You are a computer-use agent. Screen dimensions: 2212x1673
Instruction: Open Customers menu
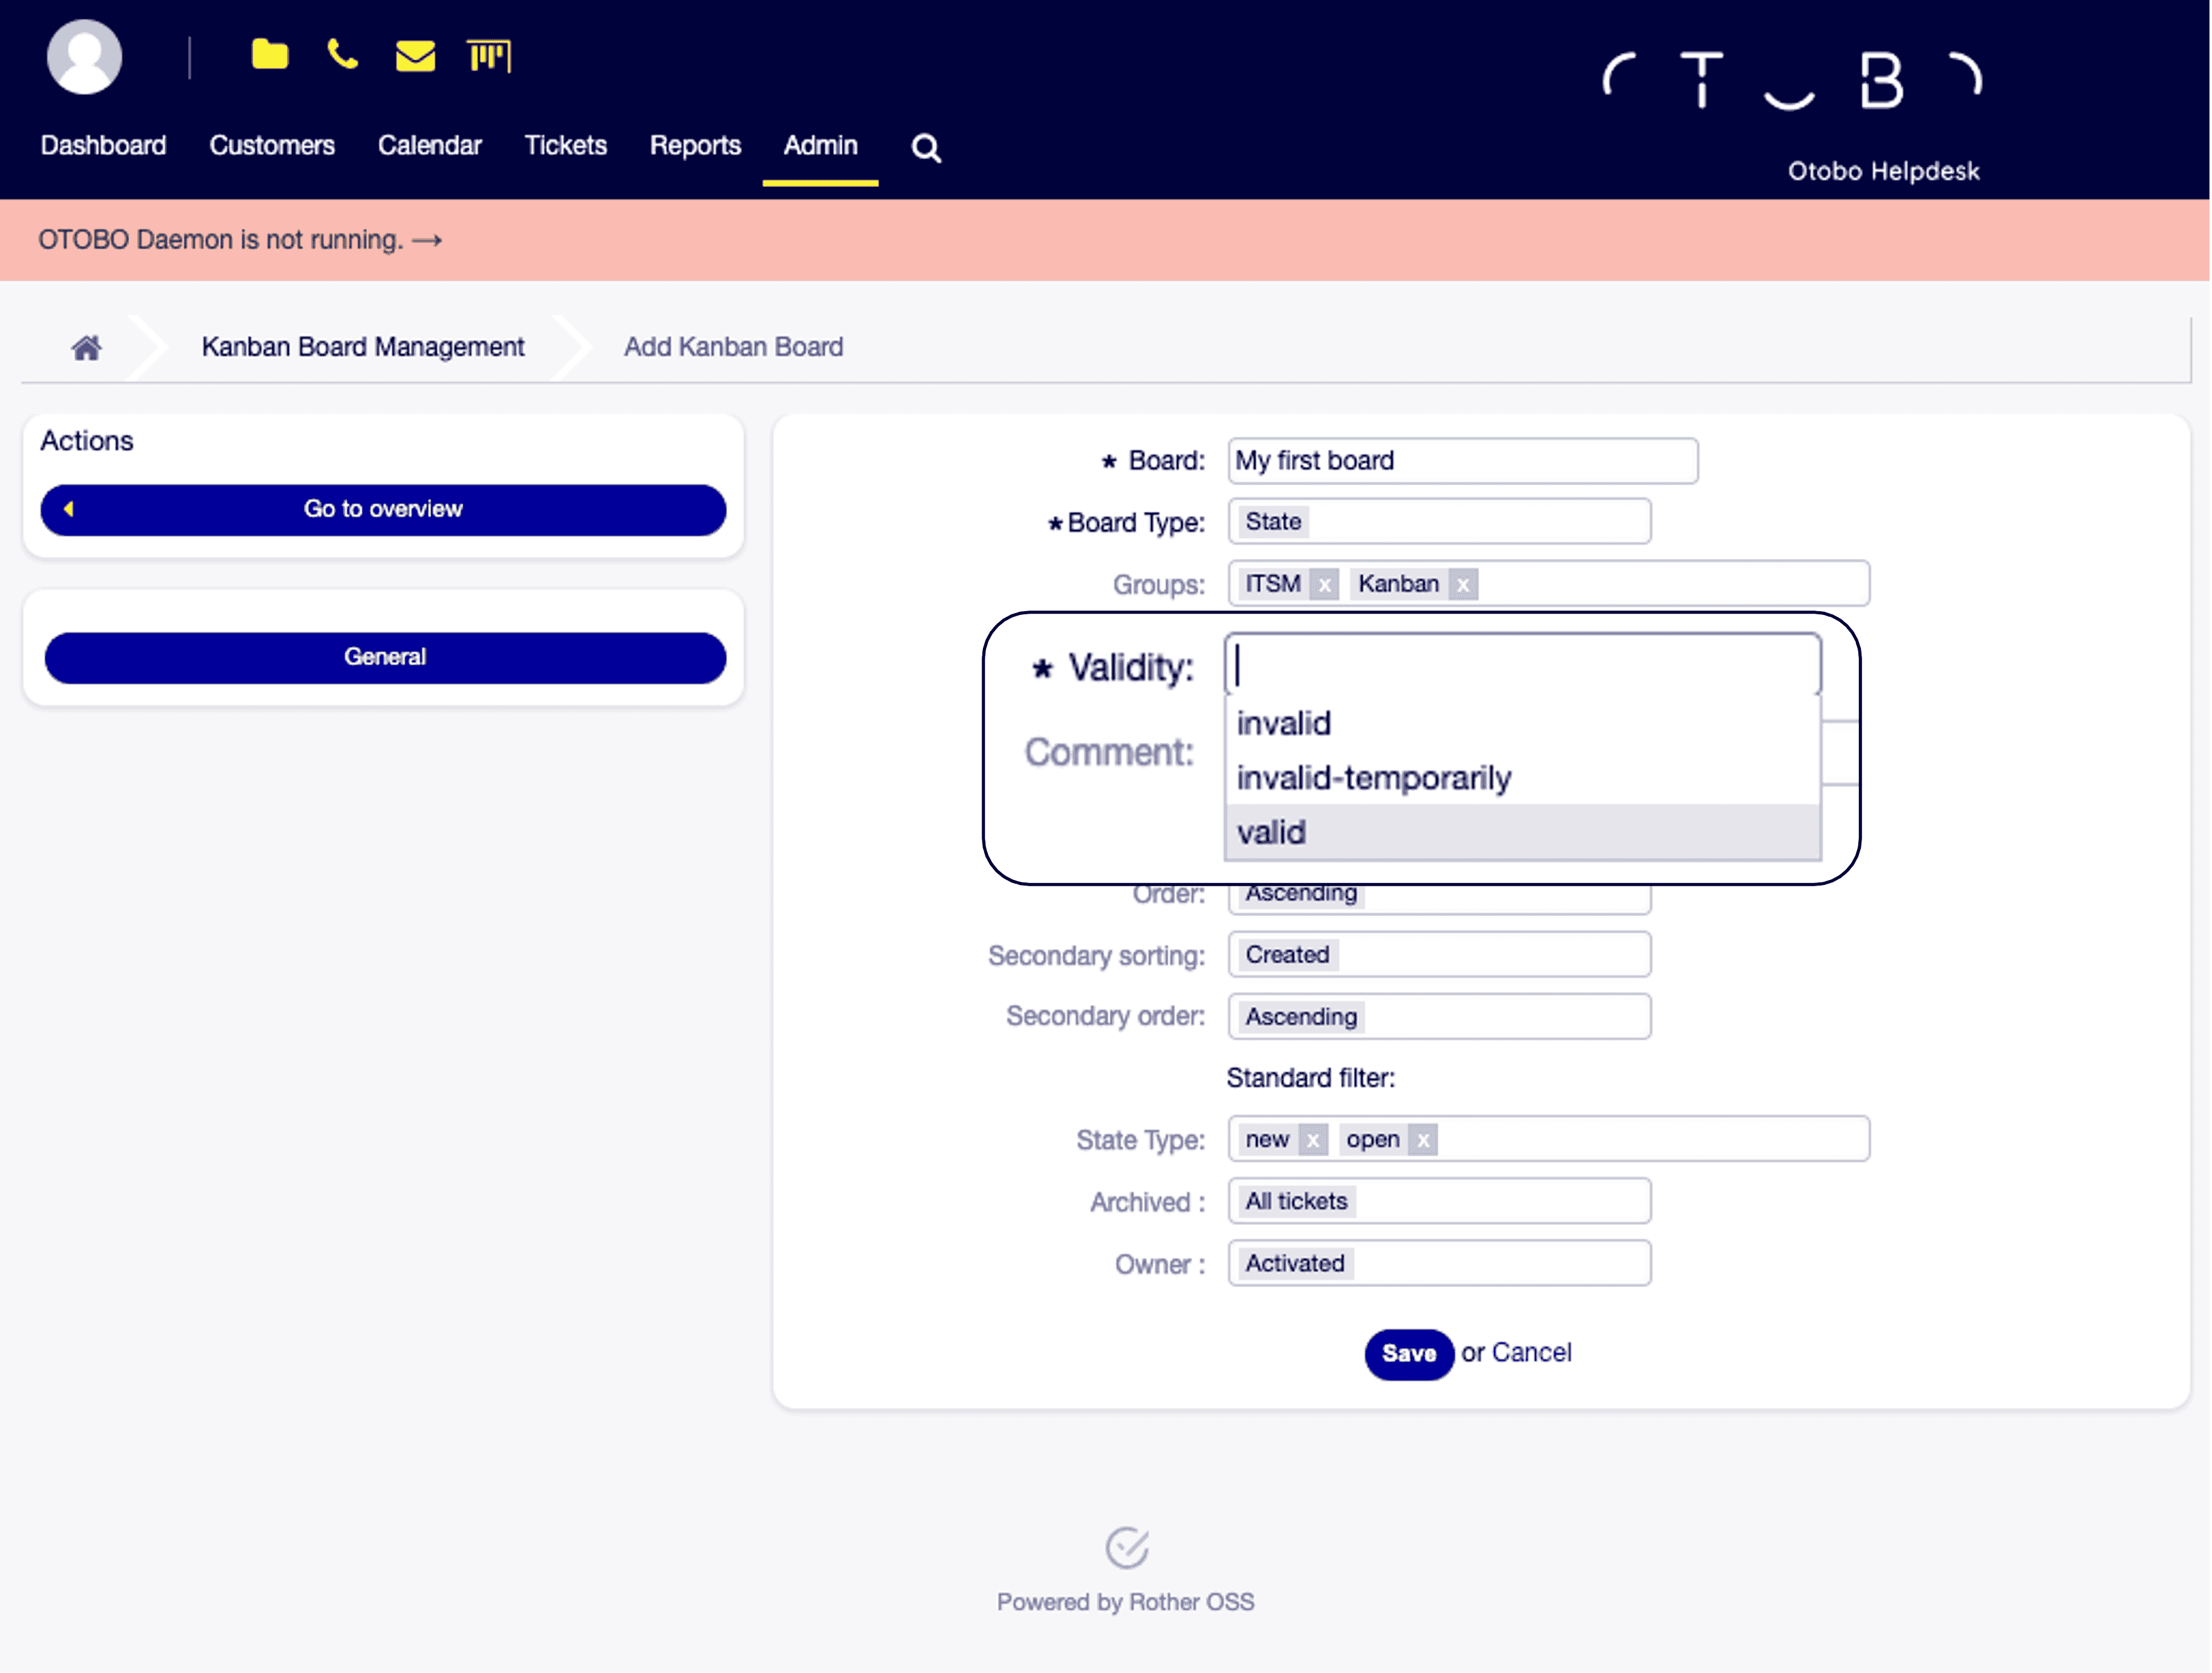click(x=272, y=146)
